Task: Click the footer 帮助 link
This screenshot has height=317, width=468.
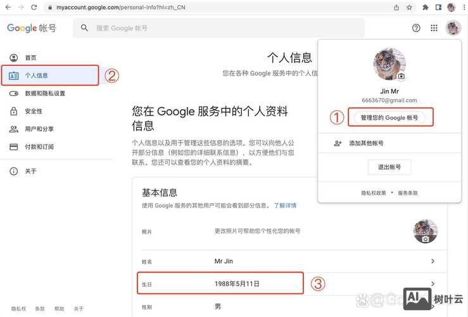Action: coord(59,309)
